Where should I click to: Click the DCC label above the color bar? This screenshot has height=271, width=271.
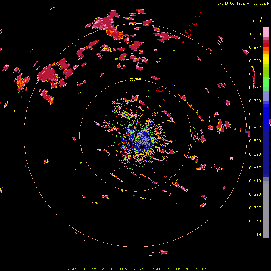click(264, 18)
